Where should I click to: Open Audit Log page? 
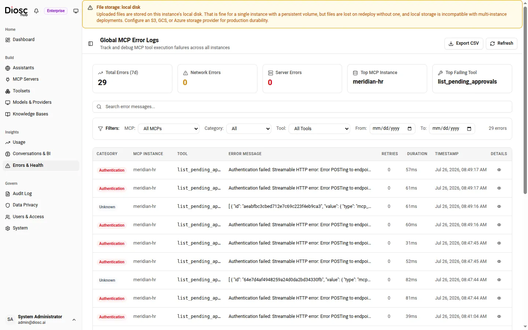[41, 194]
